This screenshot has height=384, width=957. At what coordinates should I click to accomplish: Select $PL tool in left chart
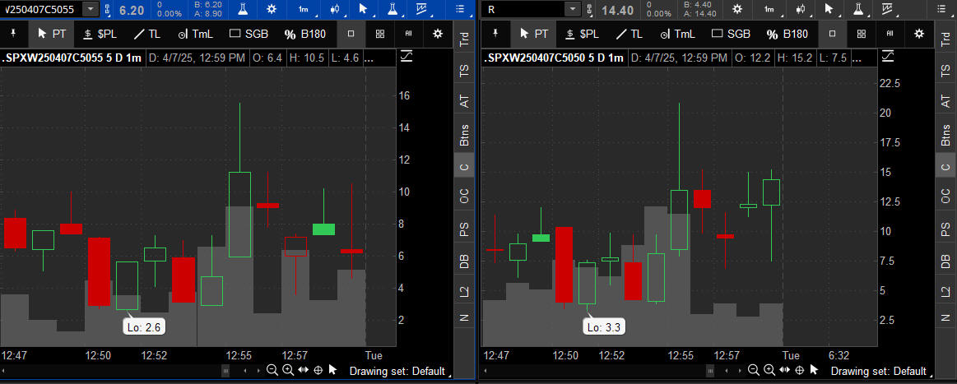coord(100,35)
